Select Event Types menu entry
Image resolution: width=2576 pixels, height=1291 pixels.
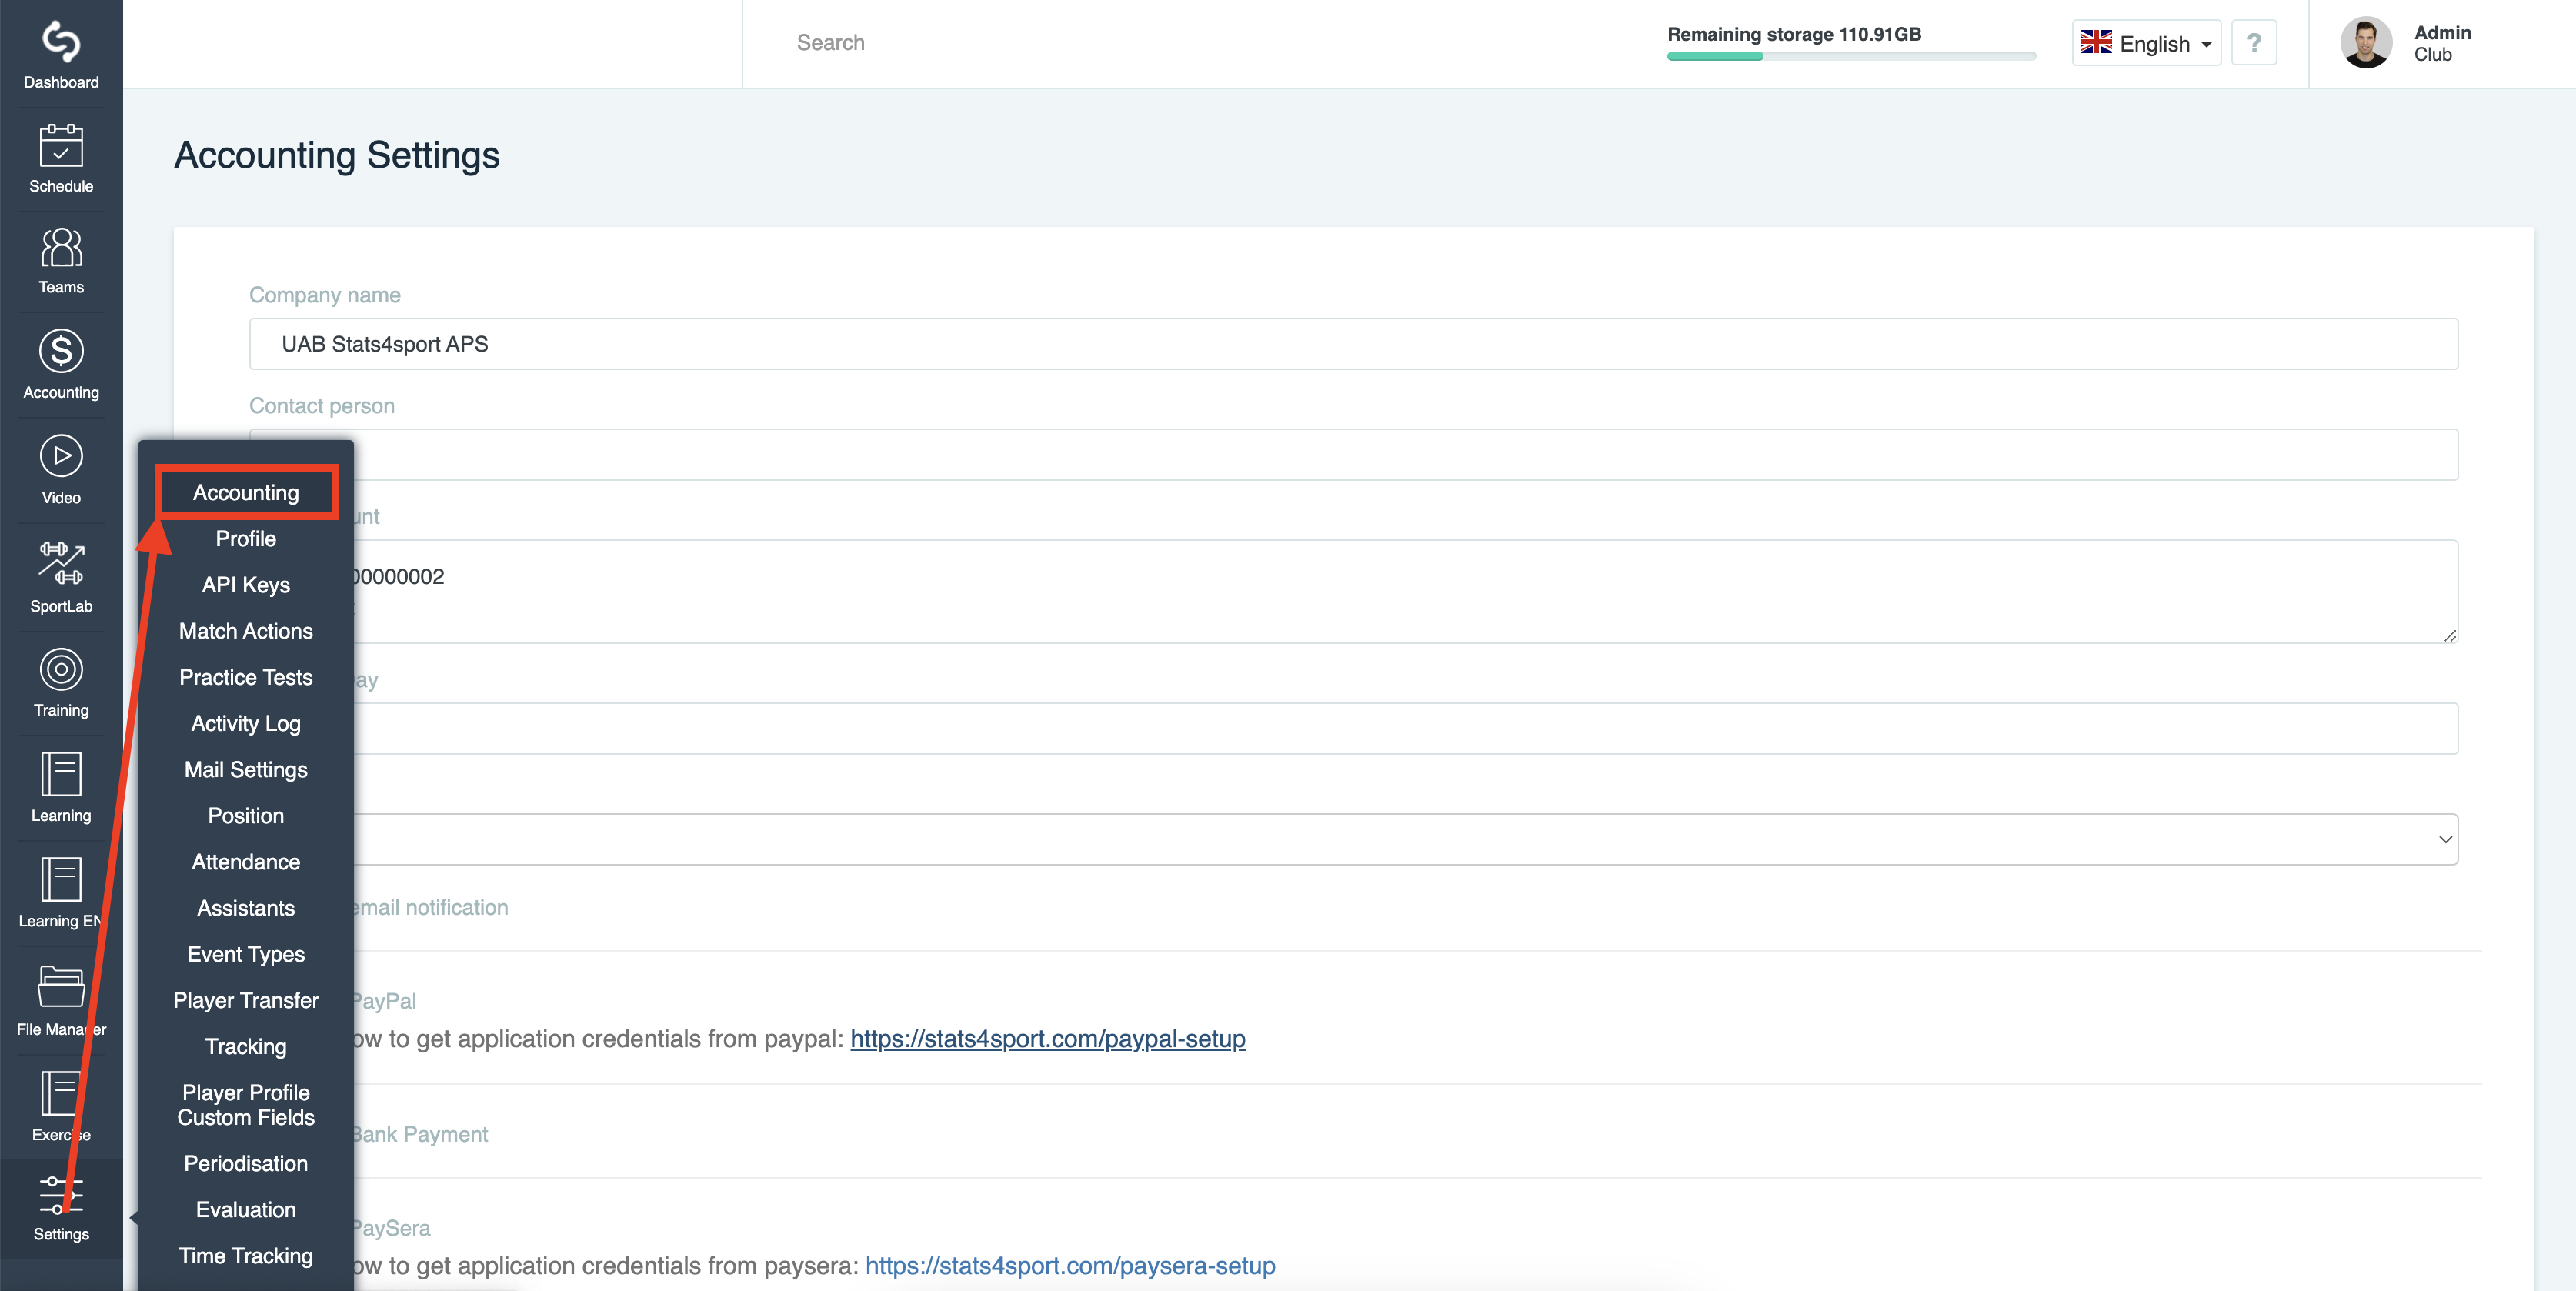(246, 954)
